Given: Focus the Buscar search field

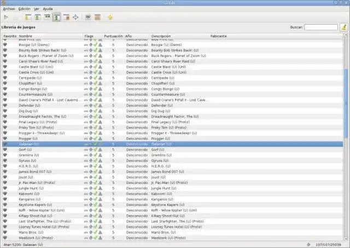Looking at the screenshot, I should click(x=321, y=27).
